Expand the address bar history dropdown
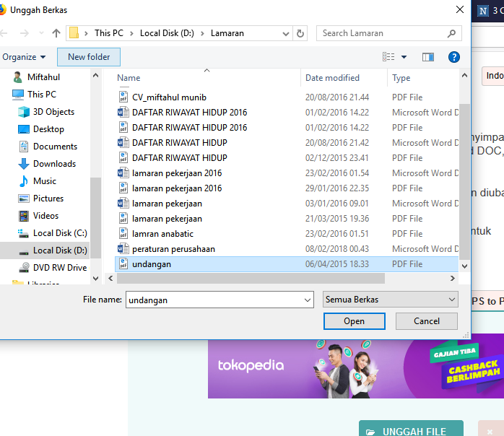 point(285,33)
